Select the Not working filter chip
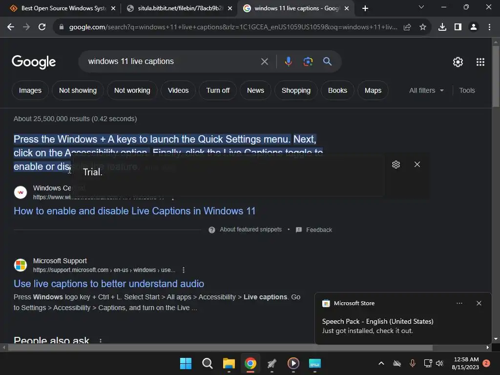 tap(132, 90)
